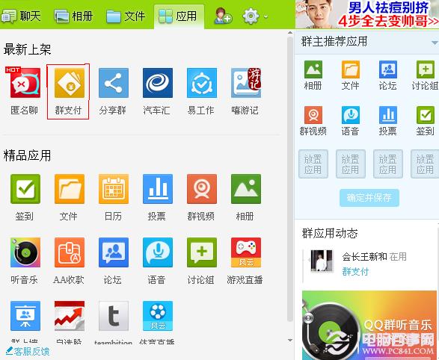
Task: Open the teambition app icon
Action: click(114, 316)
